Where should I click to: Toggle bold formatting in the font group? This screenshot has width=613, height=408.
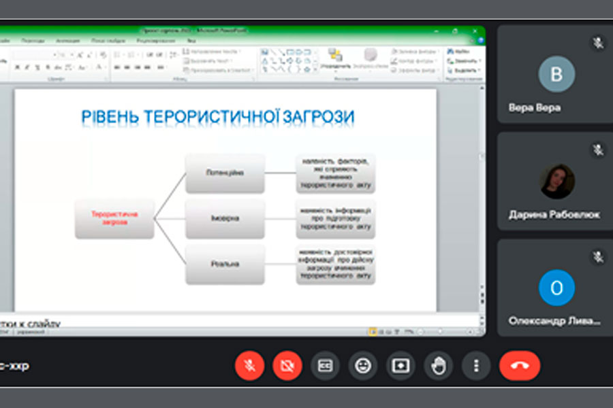17,67
